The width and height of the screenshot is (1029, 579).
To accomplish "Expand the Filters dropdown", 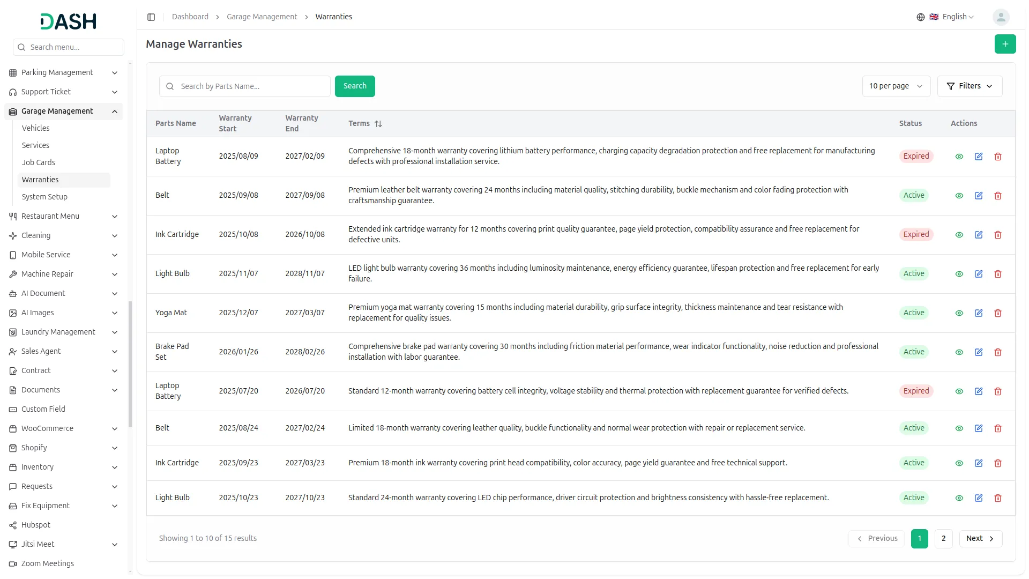I will [969, 86].
